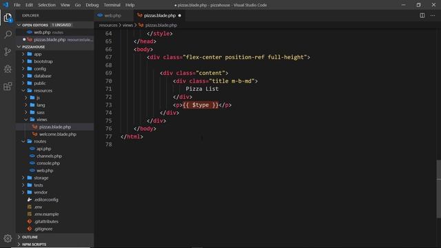Expand the Outline section
The image size is (441, 248).
point(54,237)
